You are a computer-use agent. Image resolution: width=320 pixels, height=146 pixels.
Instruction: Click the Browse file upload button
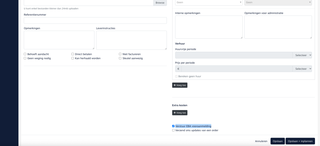pyautogui.click(x=160, y=2)
